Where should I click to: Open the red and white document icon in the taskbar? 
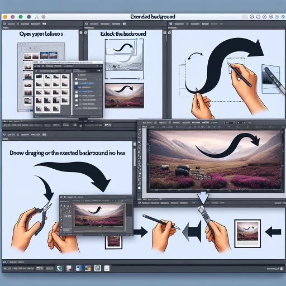click(x=69, y=268)
